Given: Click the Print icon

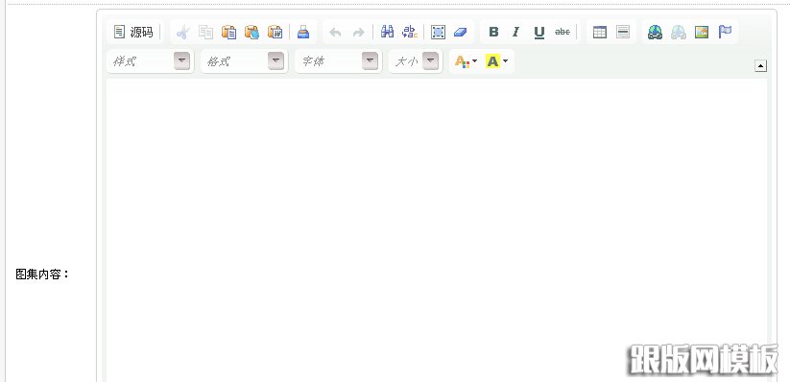Looking at the screenshot, I should pyautogui.click(x=303, y=33).
